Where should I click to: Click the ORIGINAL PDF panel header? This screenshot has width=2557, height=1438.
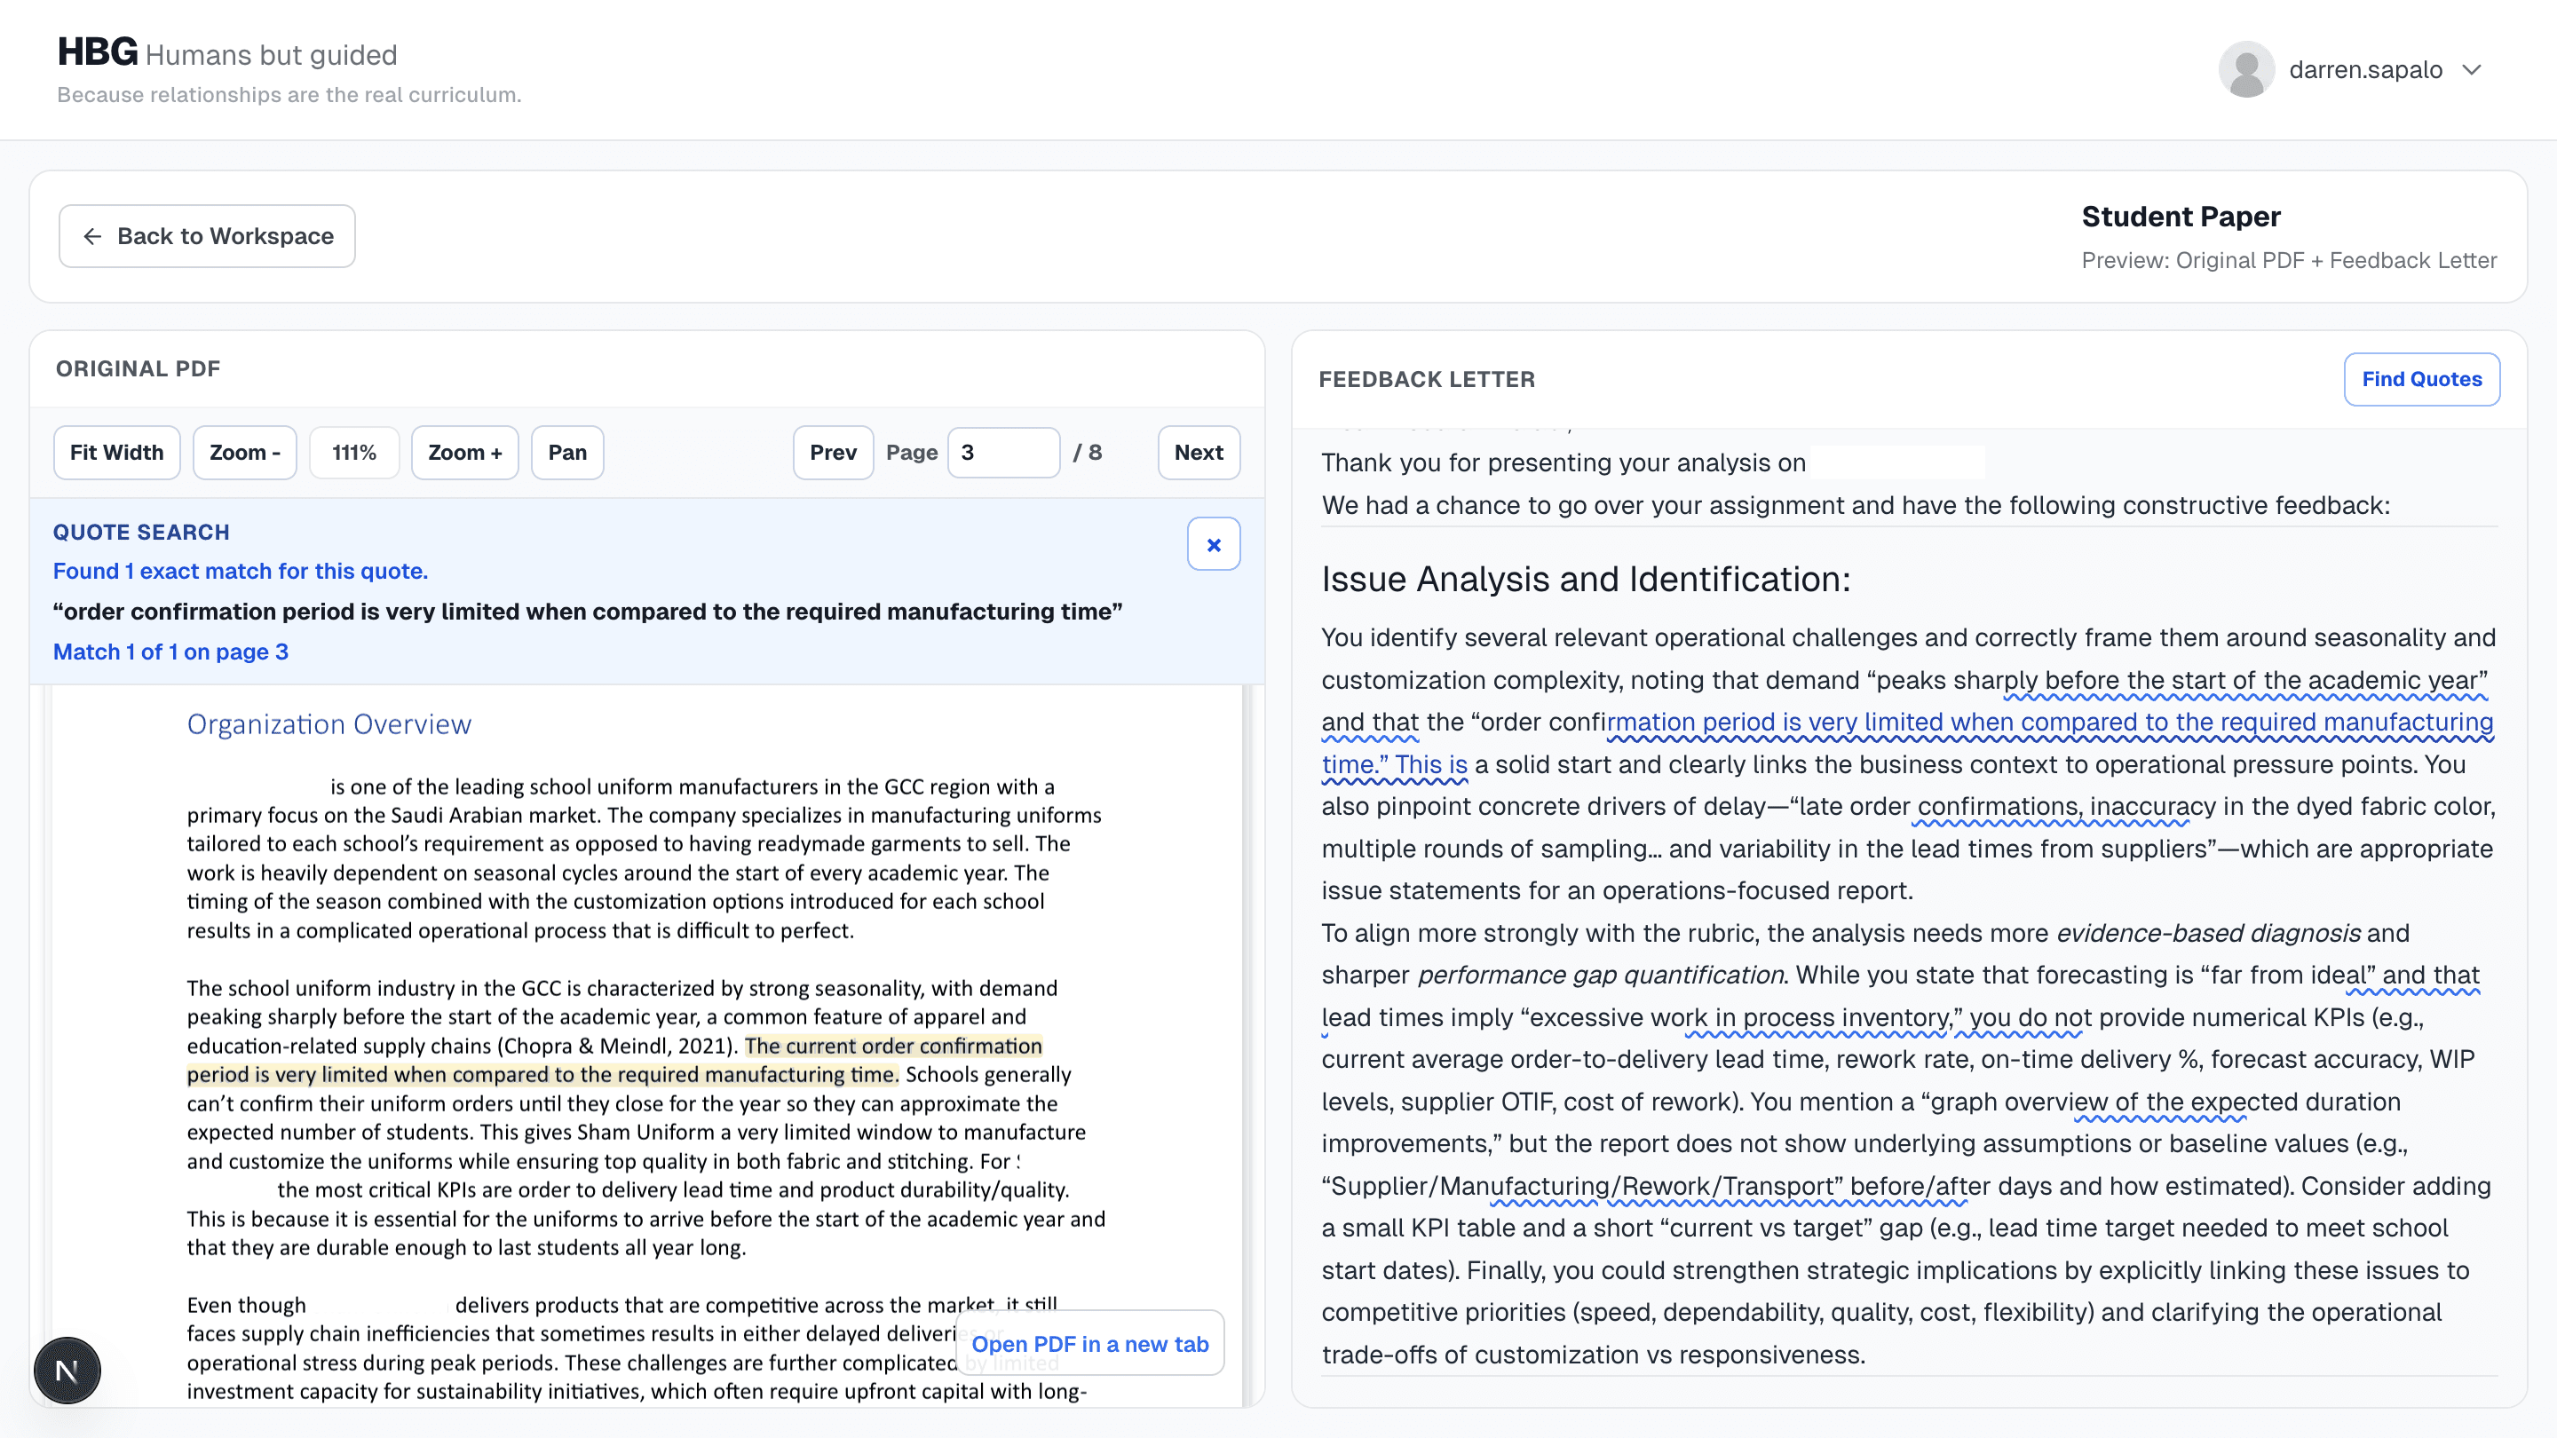coord(138,368)
